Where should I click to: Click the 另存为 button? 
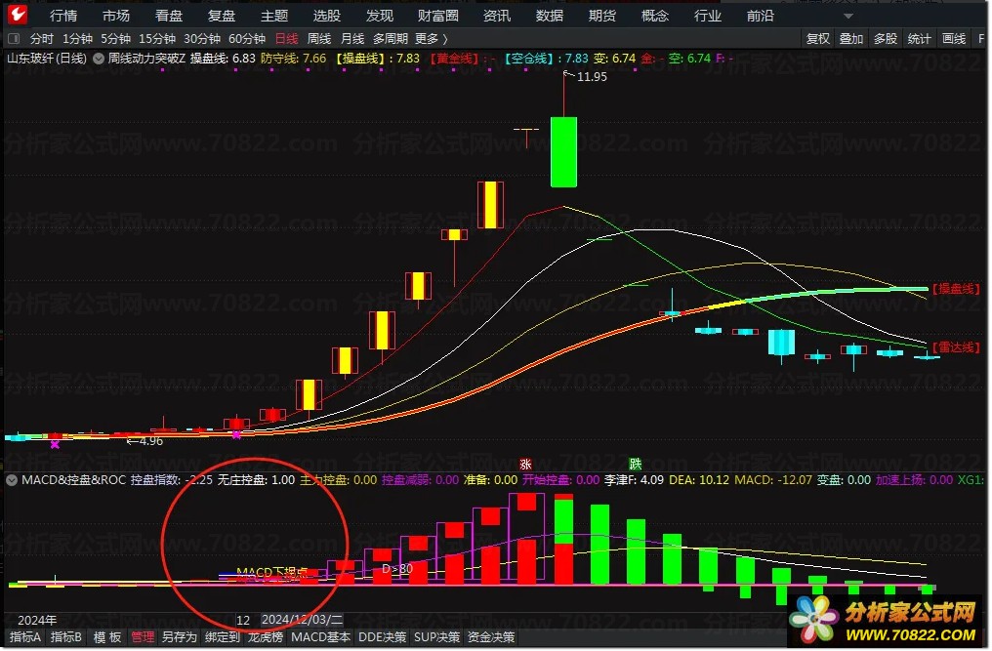[x=179, y=637]
